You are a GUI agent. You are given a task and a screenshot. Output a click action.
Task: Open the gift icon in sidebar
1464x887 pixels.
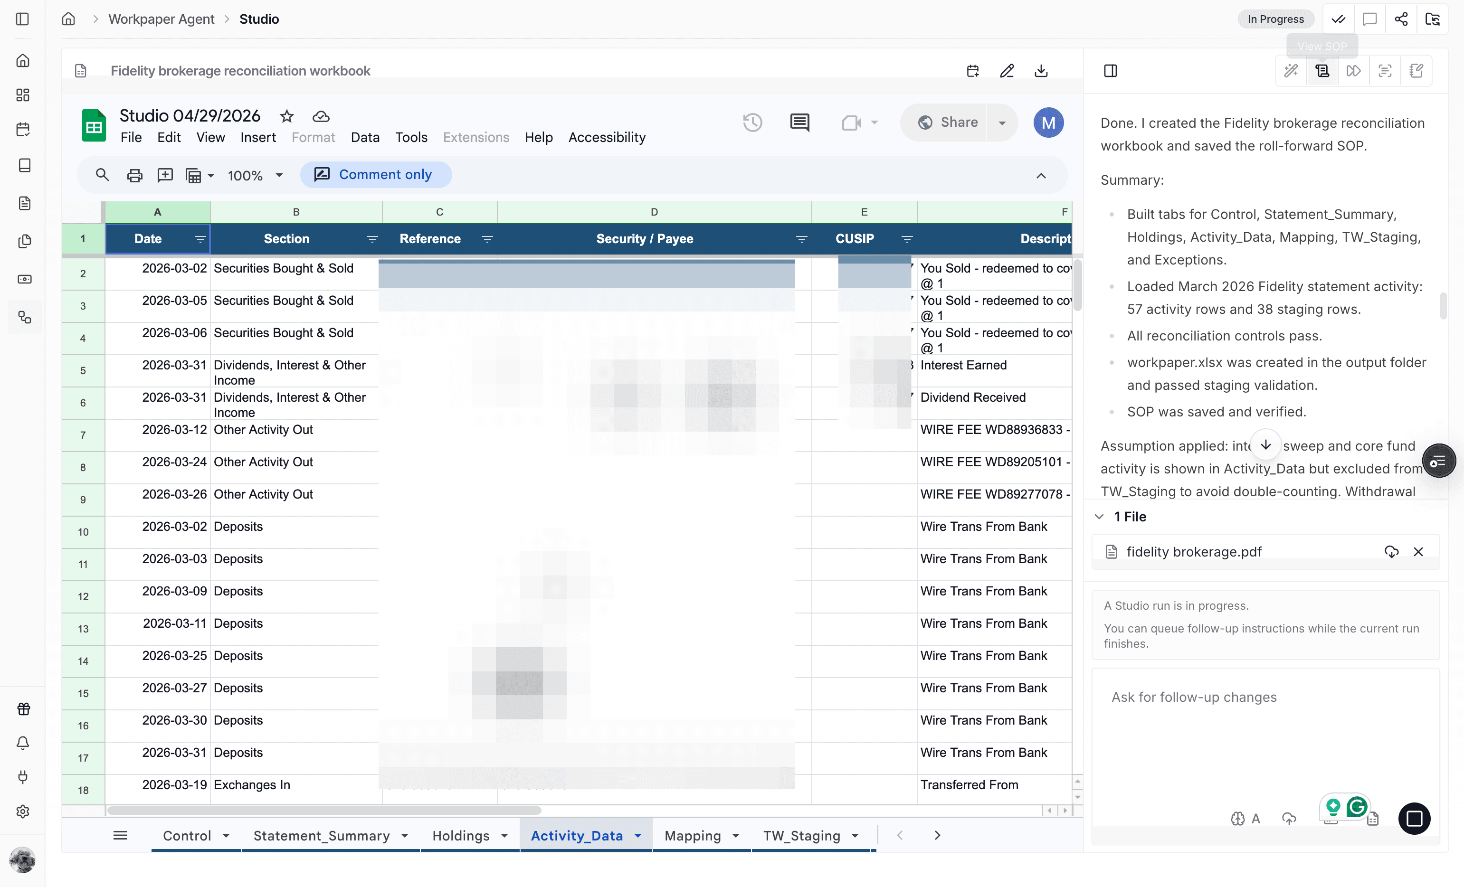[x=23, y=709]
